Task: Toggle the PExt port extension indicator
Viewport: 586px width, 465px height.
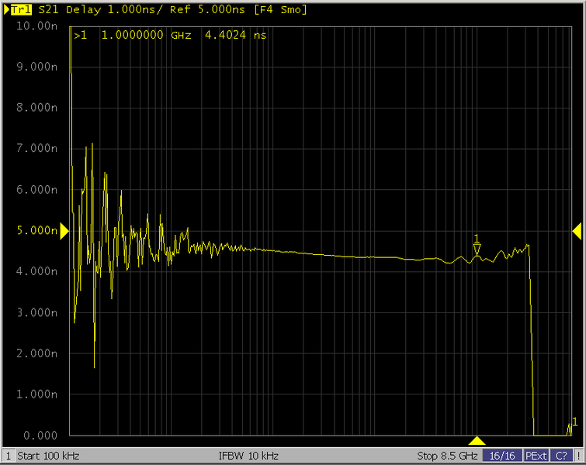Action: [535, 456]
